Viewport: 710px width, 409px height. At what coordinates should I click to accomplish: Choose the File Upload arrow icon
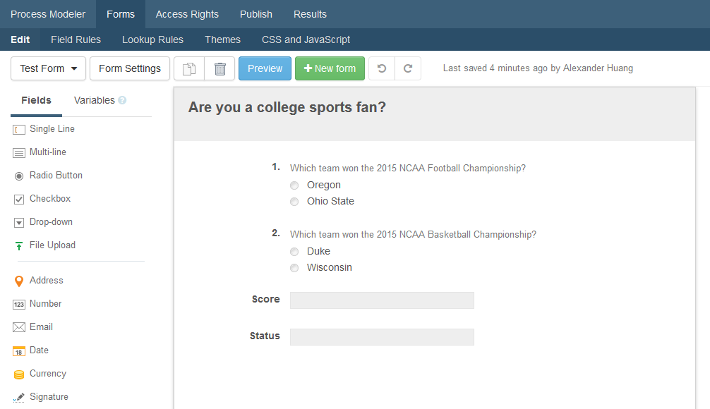(x=18, y=245)
